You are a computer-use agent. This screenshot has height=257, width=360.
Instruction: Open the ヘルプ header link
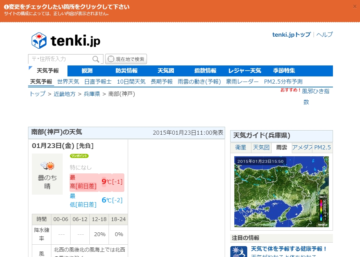[x=324, y=35]
